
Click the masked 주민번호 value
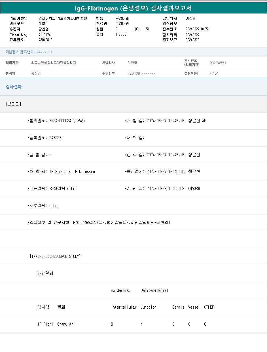[141, 73]
